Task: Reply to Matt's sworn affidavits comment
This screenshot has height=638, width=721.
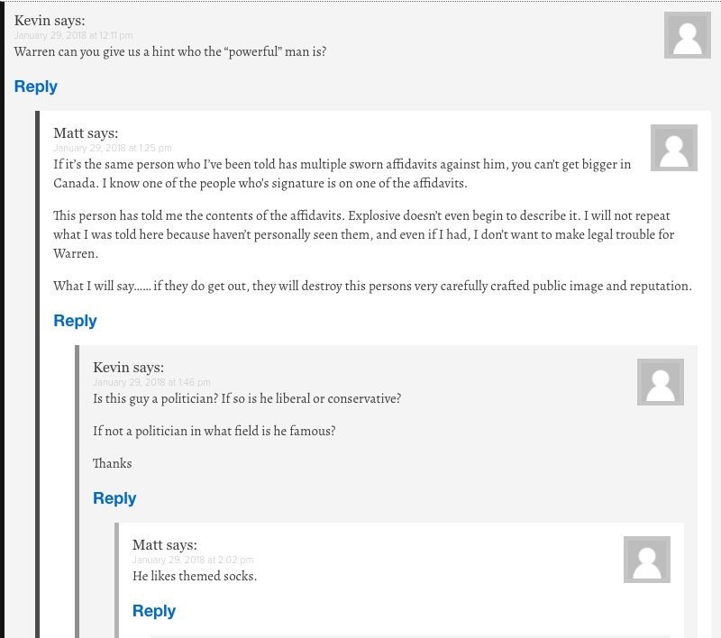Action: click(x=75, y=321)
